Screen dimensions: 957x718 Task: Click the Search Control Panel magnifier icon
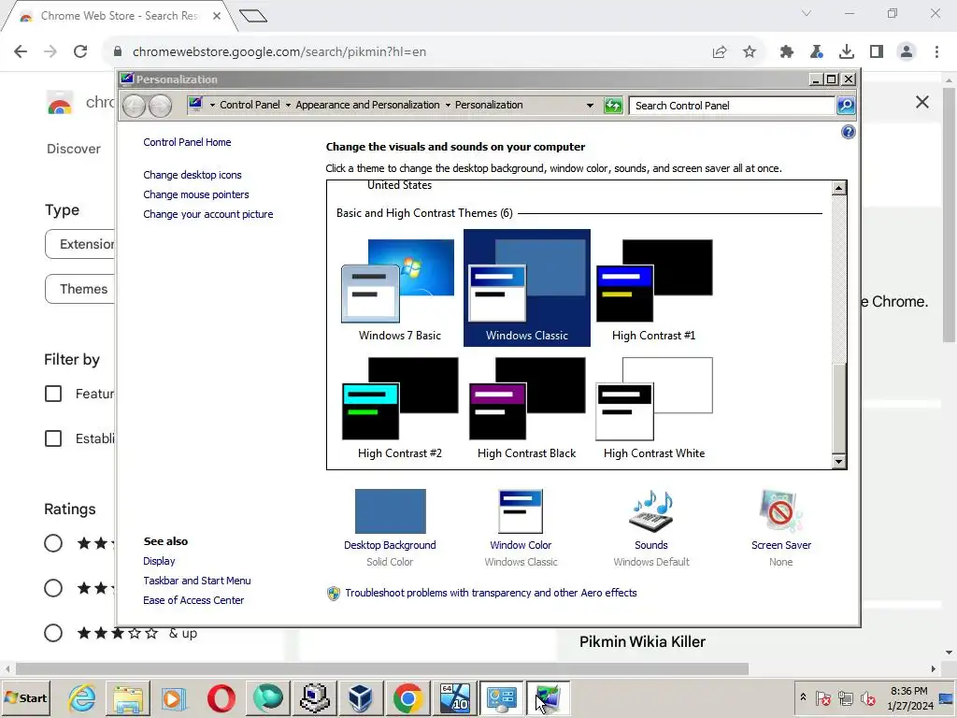(x=845, y=106)
